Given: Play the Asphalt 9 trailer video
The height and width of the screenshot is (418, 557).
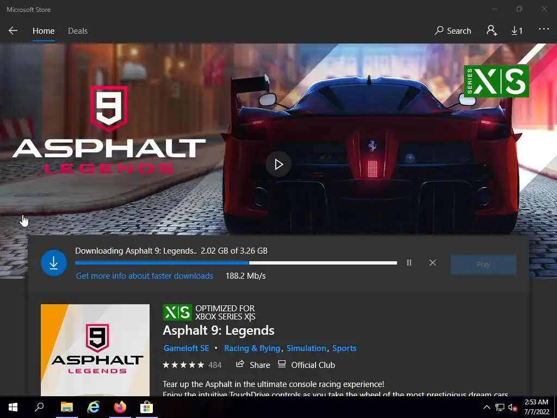Looking at the screenshot, I should pos(278,164).
